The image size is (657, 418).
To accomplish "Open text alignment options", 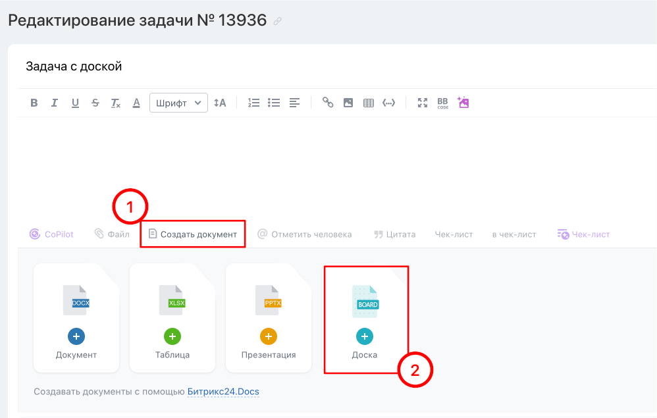I will [294, 102].
